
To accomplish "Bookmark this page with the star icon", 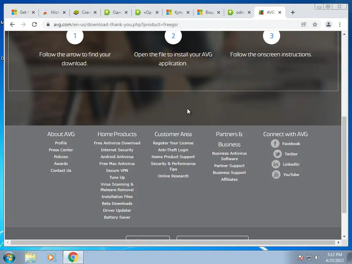I will click(x=315, y=24).
